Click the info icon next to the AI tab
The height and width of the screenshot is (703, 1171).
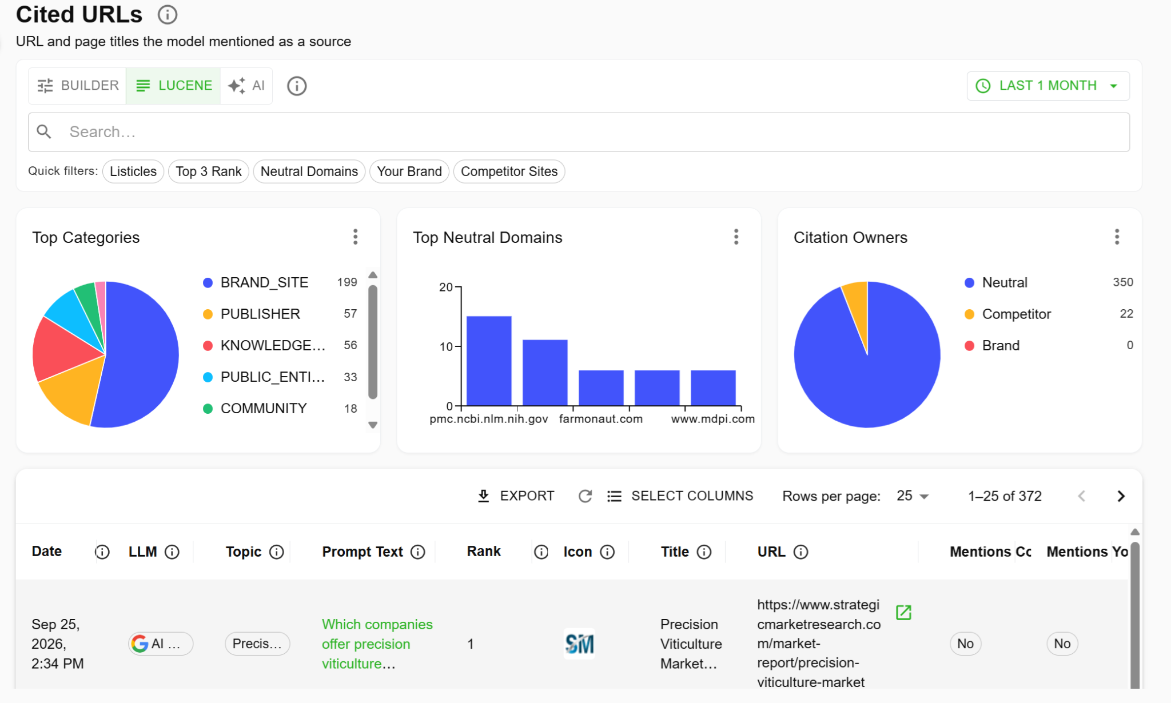(297, 86)
